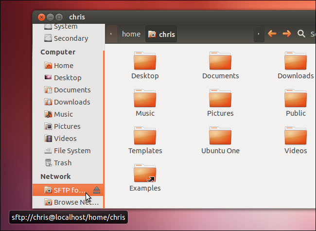The height and width of the screenshot is (231, 316).
Task: Select Videos in the sidebar
Action: point(68,139)
